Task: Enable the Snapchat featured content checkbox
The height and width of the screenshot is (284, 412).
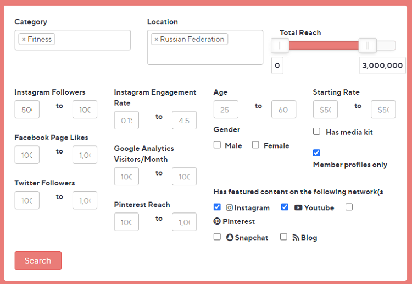Action: click(217, 237)
